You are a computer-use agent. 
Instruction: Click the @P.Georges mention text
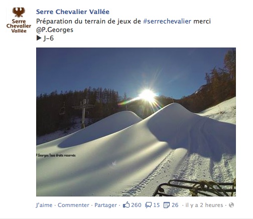(x=55, y=30)
